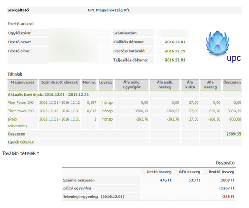Select the VAT amount 639,78
249x208 pixels.
pos(215,111)
